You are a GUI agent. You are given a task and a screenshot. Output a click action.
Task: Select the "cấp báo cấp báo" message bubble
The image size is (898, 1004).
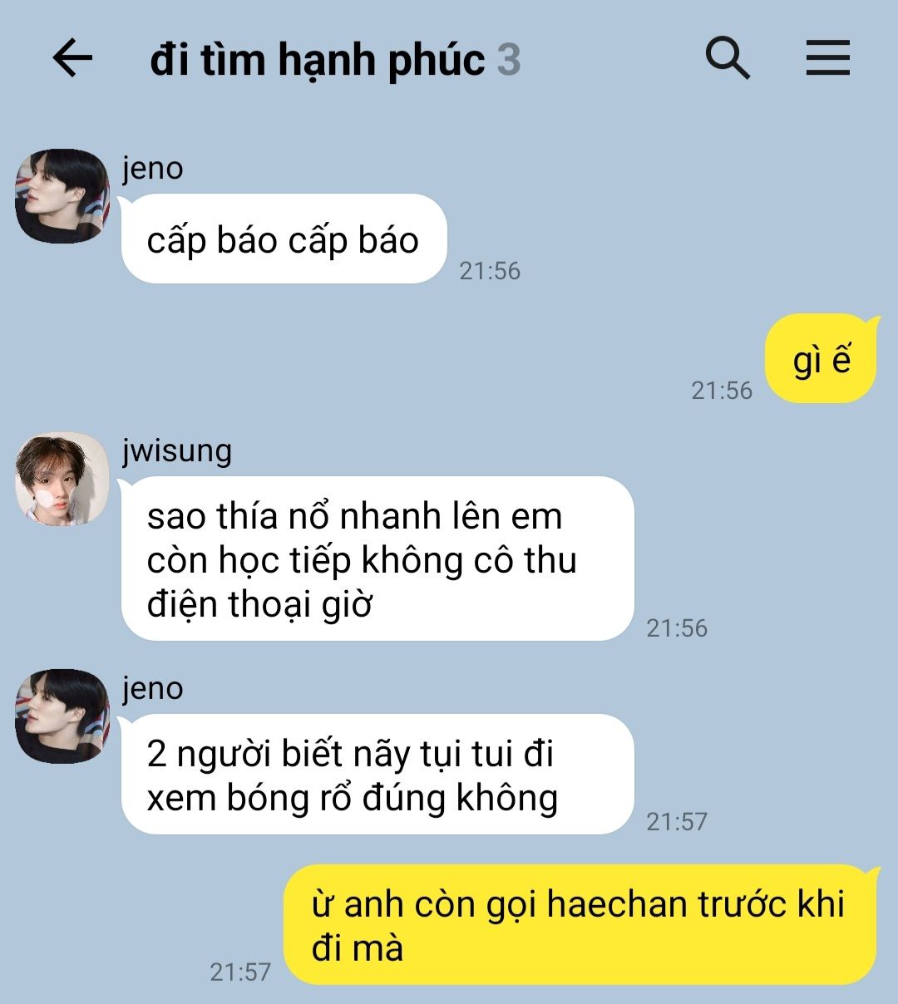[284, 239]
